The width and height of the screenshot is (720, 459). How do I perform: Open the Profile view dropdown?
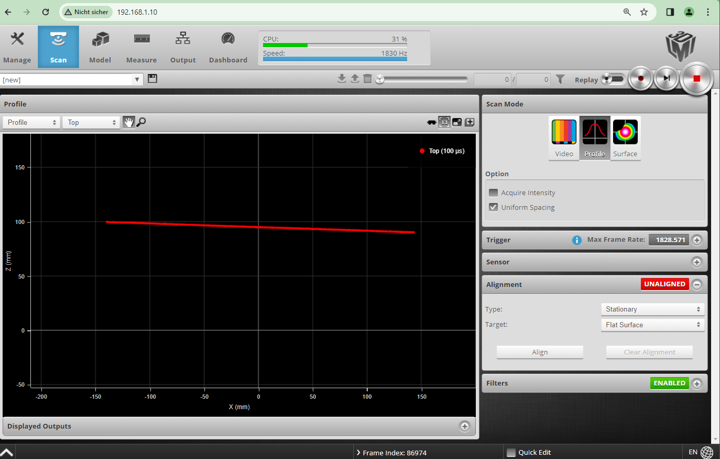pyautogui.click(x=31, y=122)
